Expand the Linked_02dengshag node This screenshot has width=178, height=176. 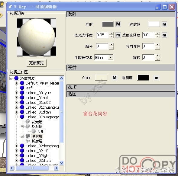[x=16, y=146]
